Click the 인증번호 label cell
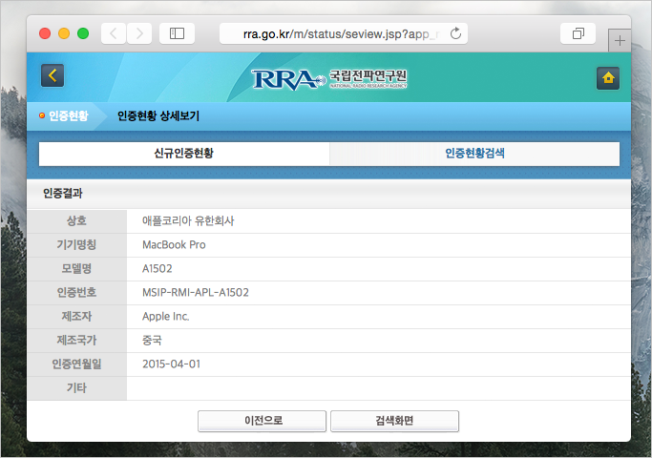This screenshot has height=458, width=652. coord(77,293)
